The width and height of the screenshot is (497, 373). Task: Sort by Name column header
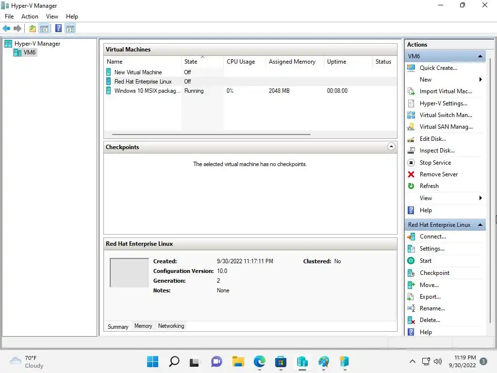click(143, 62)
